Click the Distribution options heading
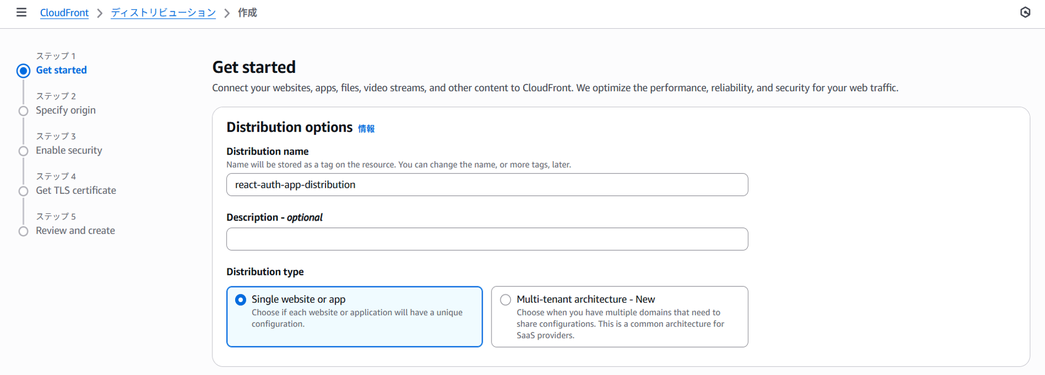Viewport: 1045px width, 375px height. [290, 127]
